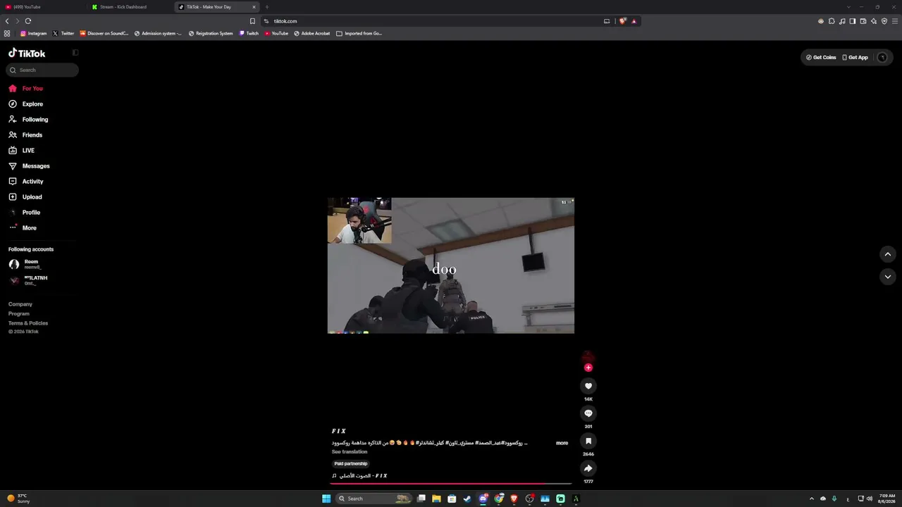Switch to the YouTube browser tab
Screen dimensions: 902x507
coord(42,7)
